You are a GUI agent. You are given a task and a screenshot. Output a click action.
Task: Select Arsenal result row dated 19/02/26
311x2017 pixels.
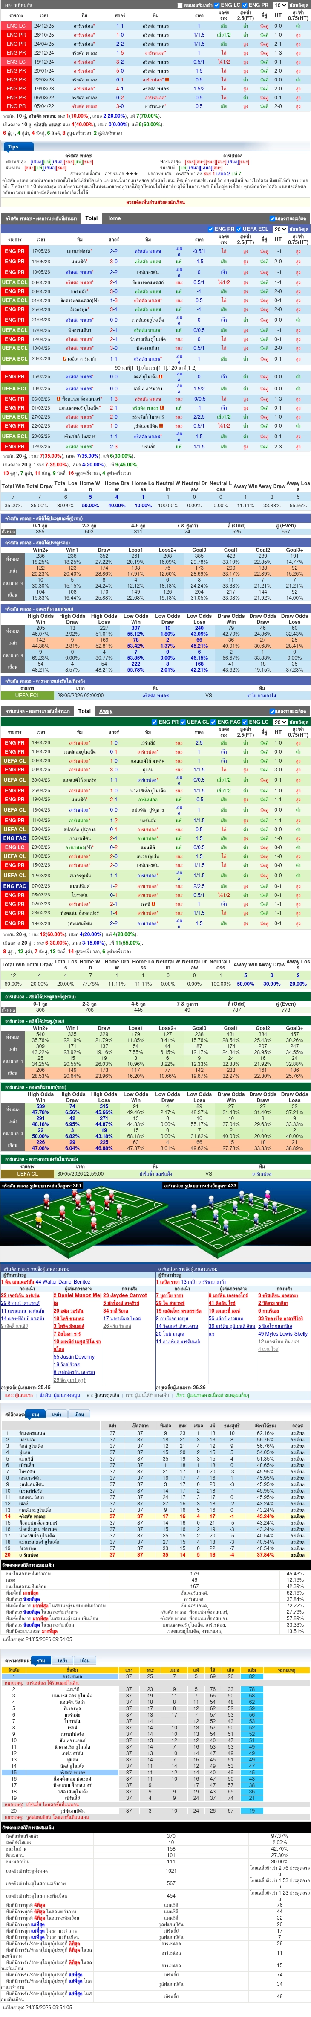point(155,923)
